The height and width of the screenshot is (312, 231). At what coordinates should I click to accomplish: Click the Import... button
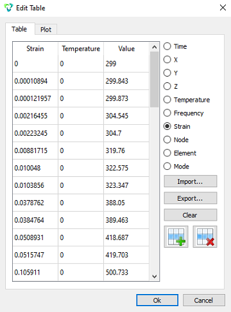click(191, 181)
